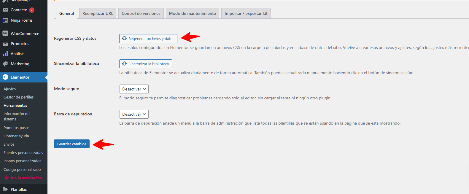
Task: Click the Sincronizar la biblioteca button
Action: click(x=146, y=64)
